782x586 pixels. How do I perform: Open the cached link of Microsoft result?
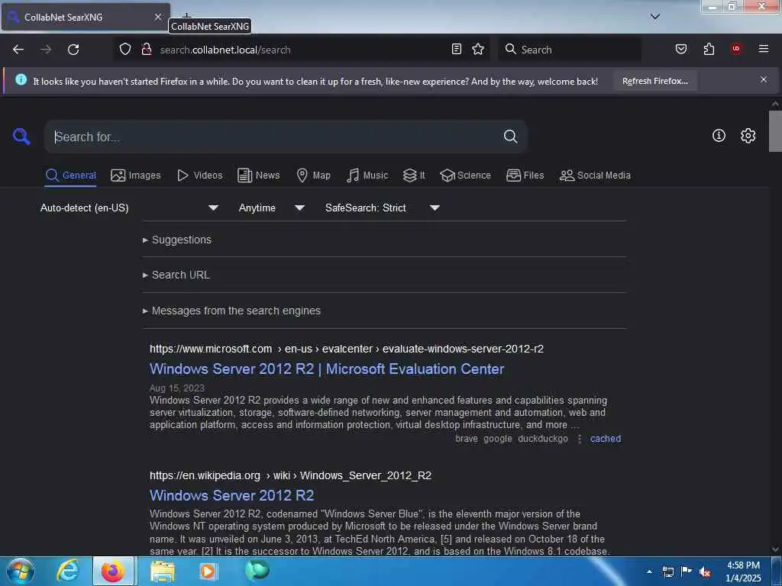[606, 439]
